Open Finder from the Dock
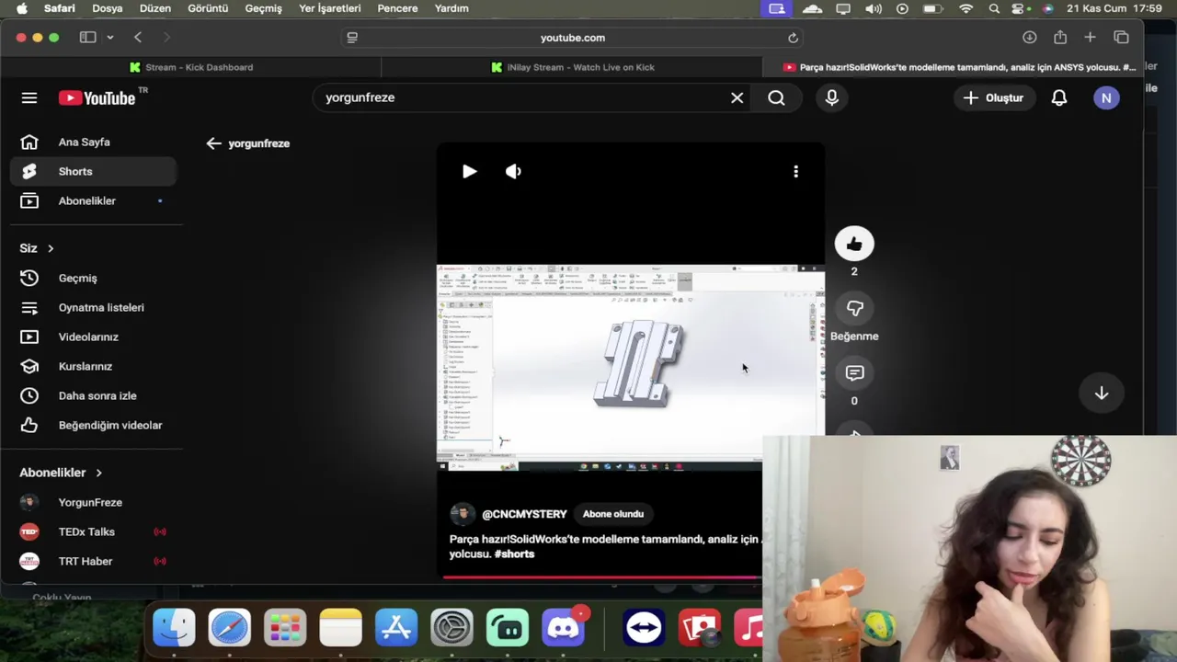 tap(174, 628)
